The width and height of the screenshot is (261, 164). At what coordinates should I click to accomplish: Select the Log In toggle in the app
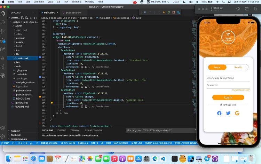(217, 67)
